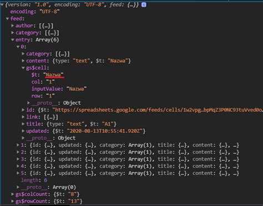The image size is (263, 206).
Task: Expand the link array in entry 0
Action: pos(23,117)
